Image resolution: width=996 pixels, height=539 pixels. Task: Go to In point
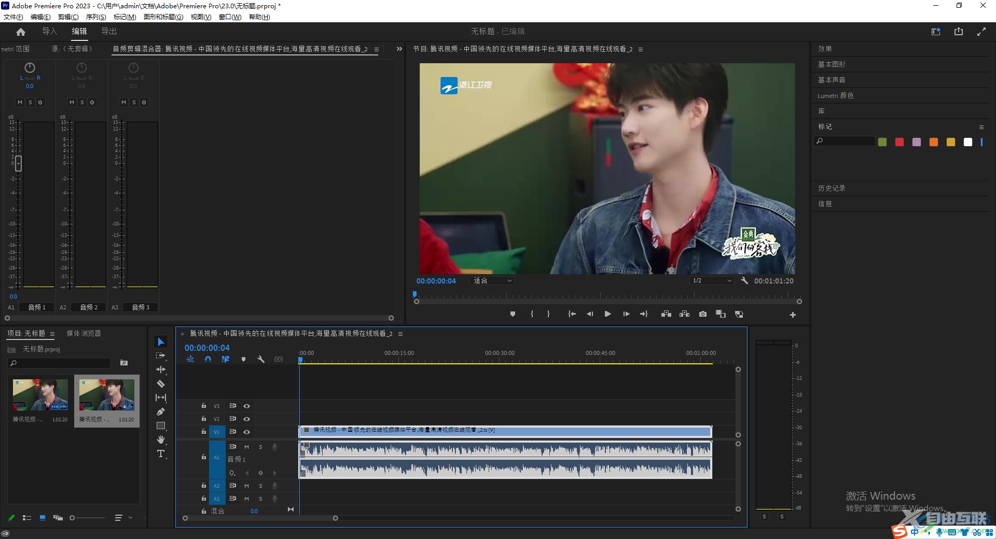572,314
